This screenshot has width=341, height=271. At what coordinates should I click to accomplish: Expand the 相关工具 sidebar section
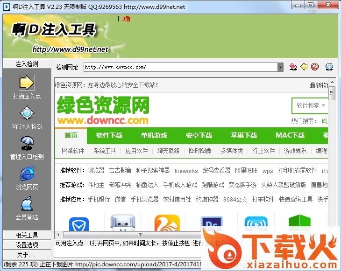pos(27,235)
